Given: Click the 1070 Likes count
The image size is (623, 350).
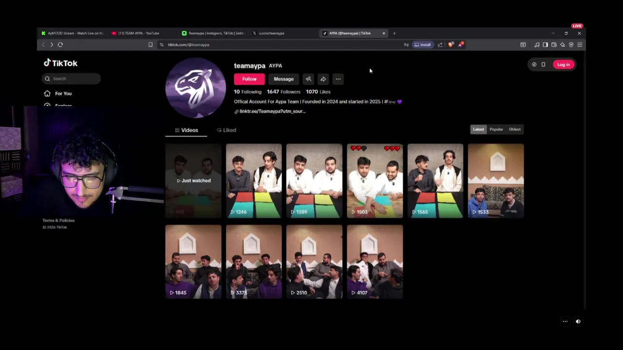Looking at the screenshot, I should tap(318, 92).
